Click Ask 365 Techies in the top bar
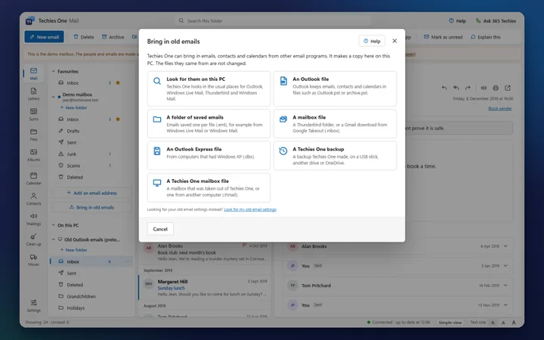544x340 pixels. click(x=496, y=21)
